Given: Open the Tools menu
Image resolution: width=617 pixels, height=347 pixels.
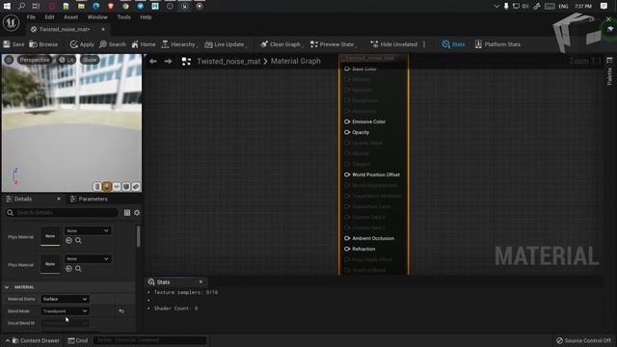Looking at the screenshot, I should pyautogui.click(x=123, y=17).
